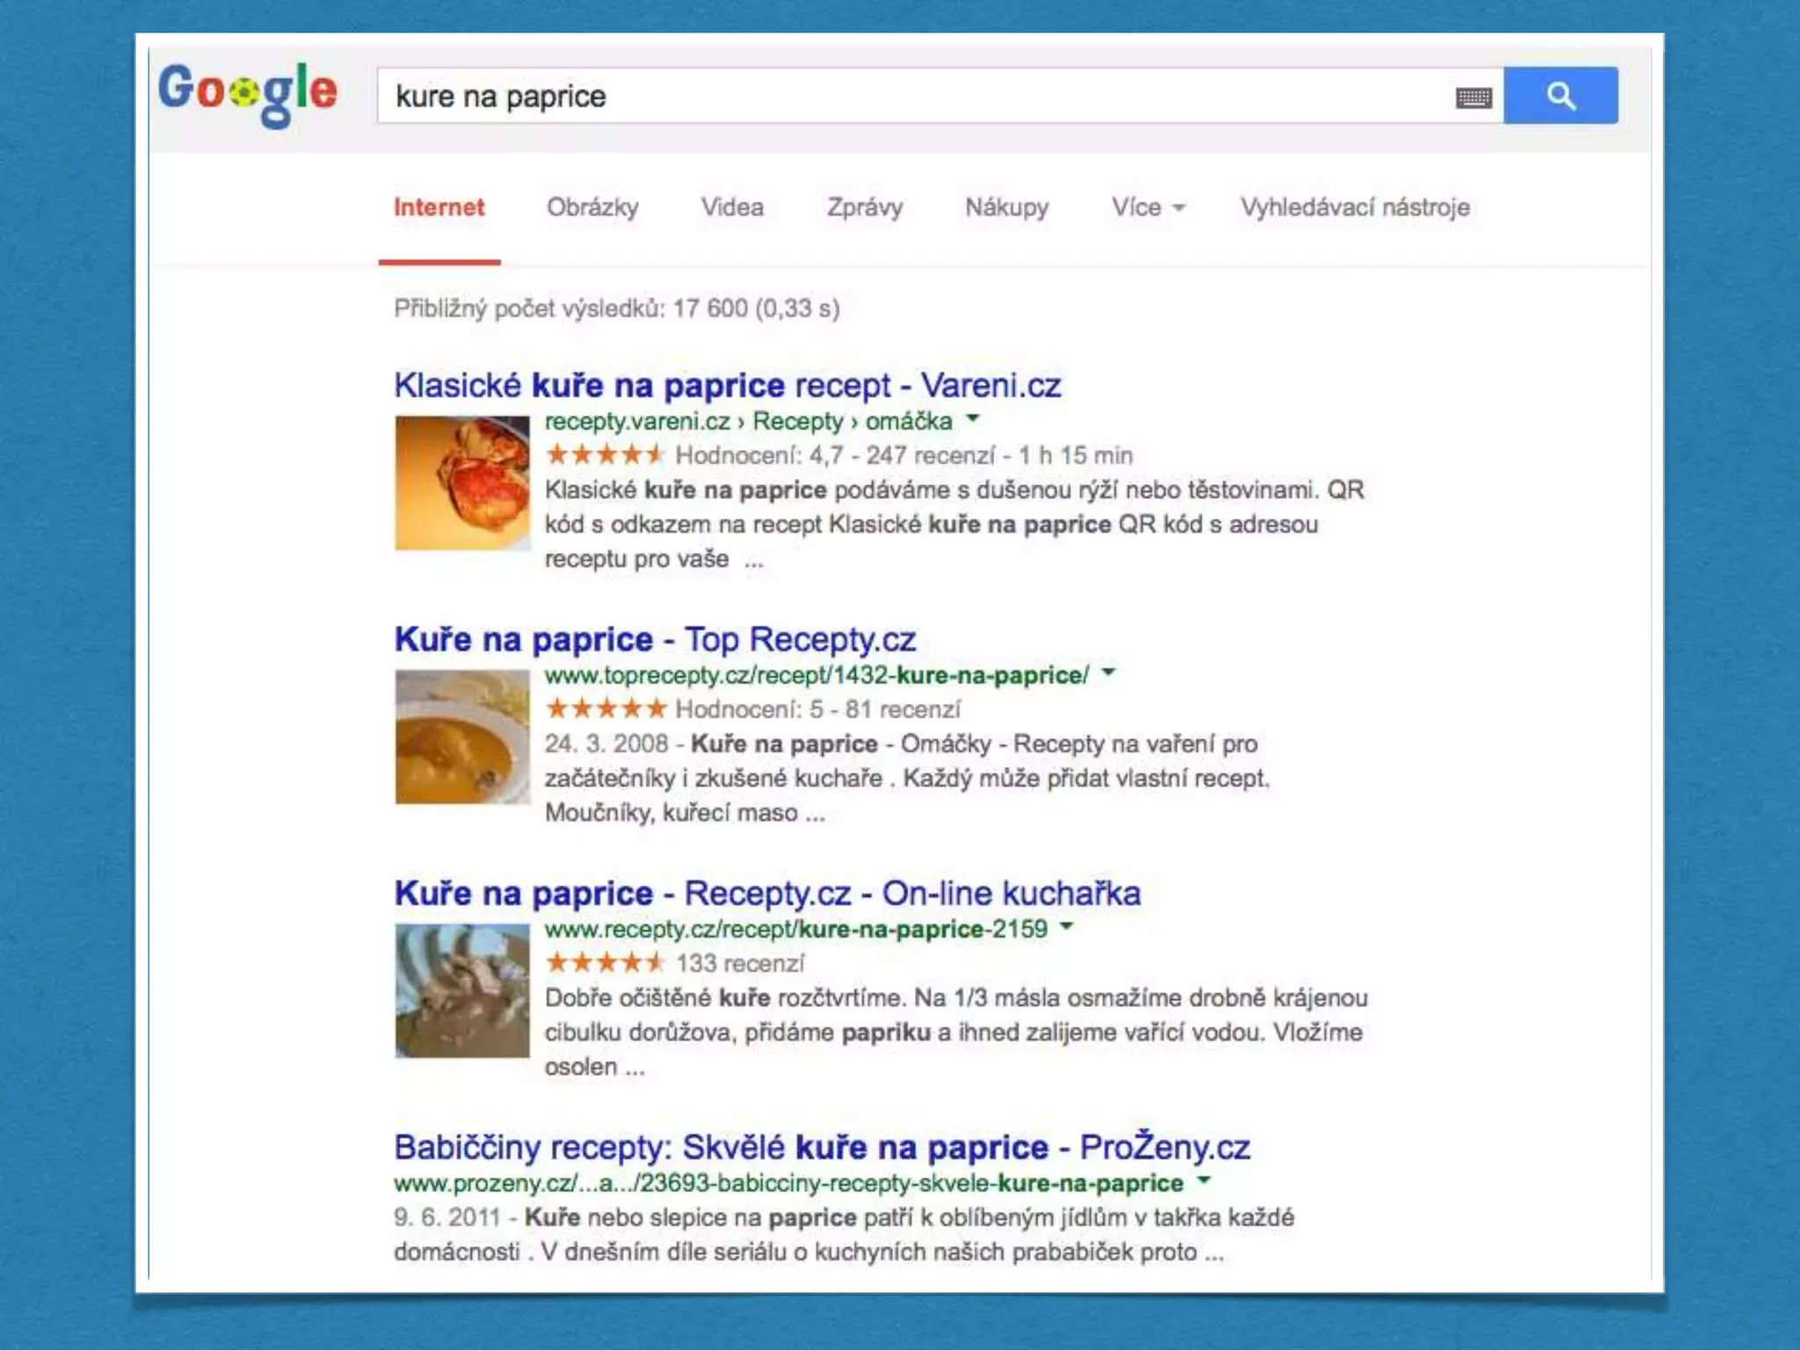Open the on-screen keyboard icon
The width and height of the screenshot is (1800, 1350).
1474,98
